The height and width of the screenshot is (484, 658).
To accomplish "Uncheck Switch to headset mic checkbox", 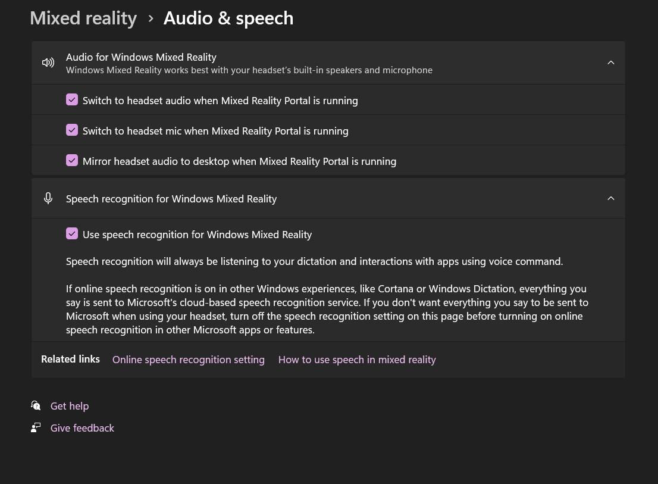I will 72,130.
